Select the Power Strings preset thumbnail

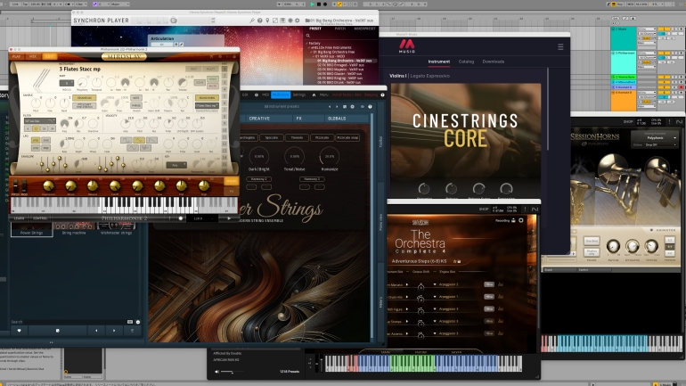(31, 229)
